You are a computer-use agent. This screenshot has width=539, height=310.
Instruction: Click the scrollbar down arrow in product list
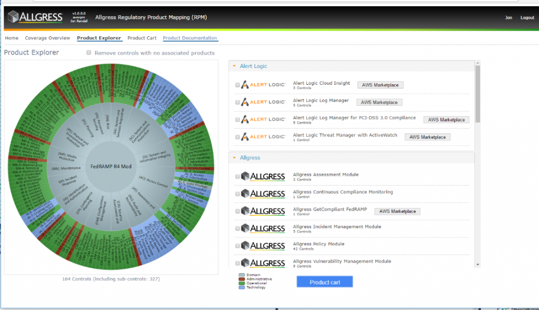point(477,265)
